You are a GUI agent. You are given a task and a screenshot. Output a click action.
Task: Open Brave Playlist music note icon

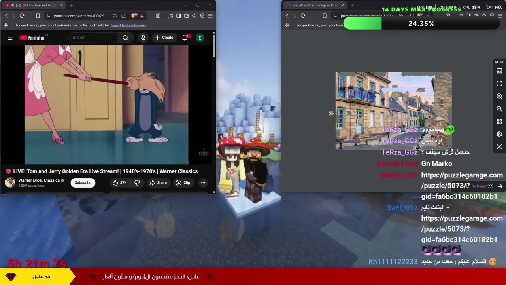(171, 16)
